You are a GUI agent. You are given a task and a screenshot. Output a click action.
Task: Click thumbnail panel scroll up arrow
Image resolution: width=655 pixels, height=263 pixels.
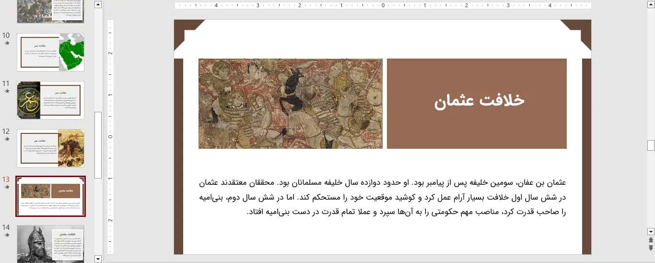pos(98,4)
